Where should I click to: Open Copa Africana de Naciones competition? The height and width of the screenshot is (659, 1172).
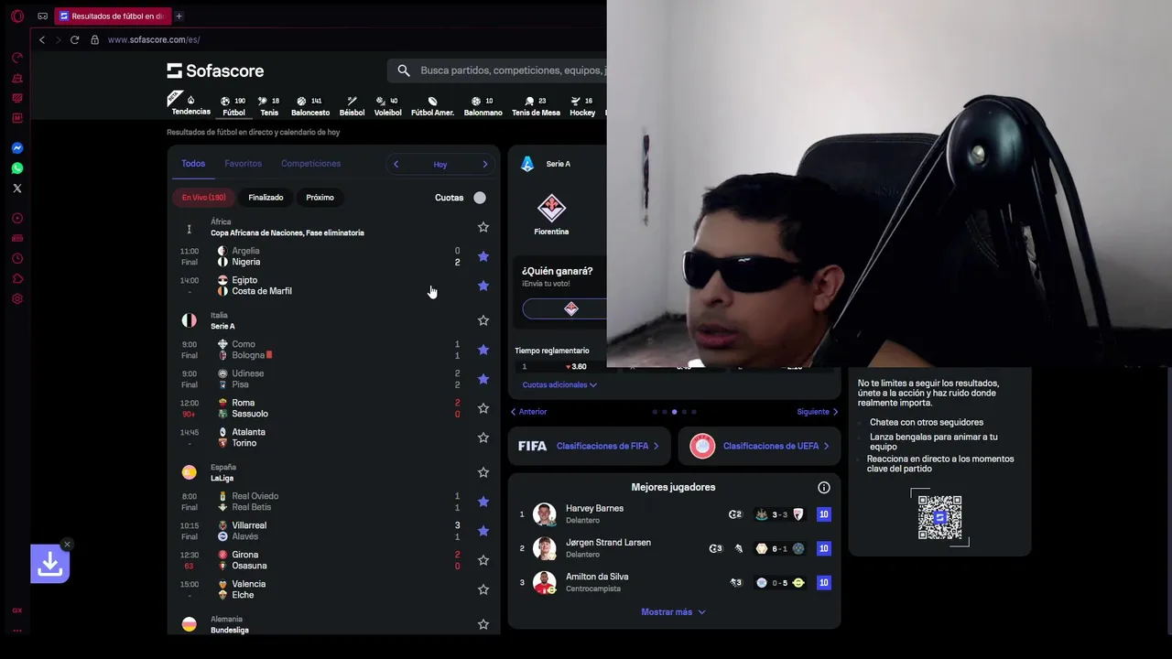point(288,232)
